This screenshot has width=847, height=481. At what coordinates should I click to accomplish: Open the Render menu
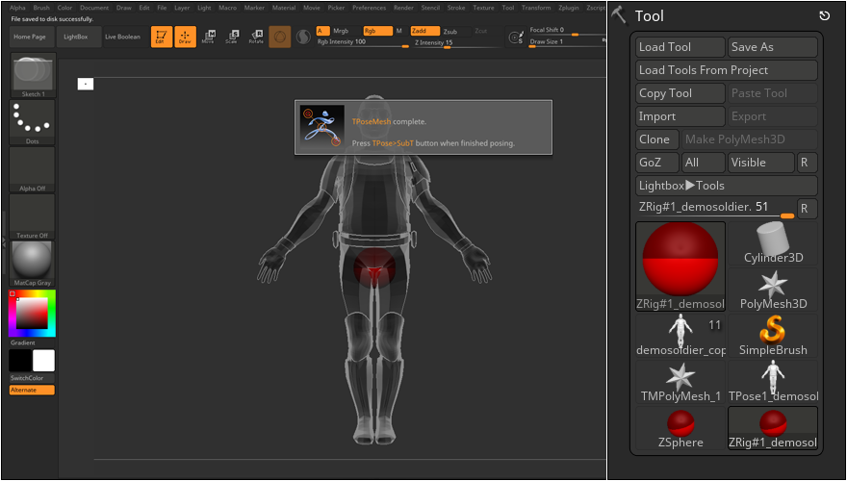403,8
